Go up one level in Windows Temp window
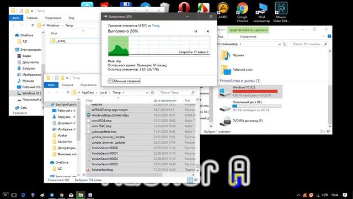This screenshot has width=353, height=199. pos(33,25)
